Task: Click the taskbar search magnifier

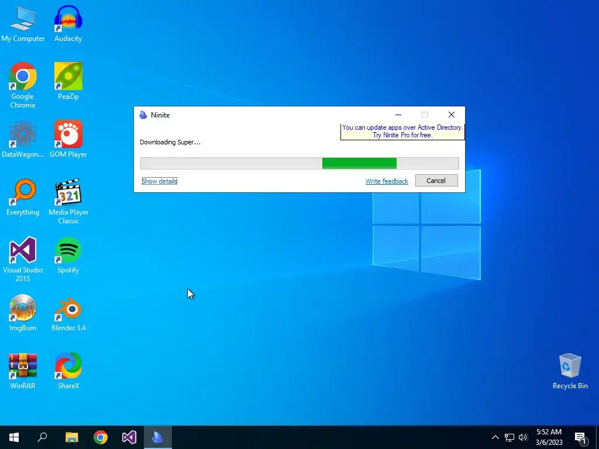Action: (42, 437)
